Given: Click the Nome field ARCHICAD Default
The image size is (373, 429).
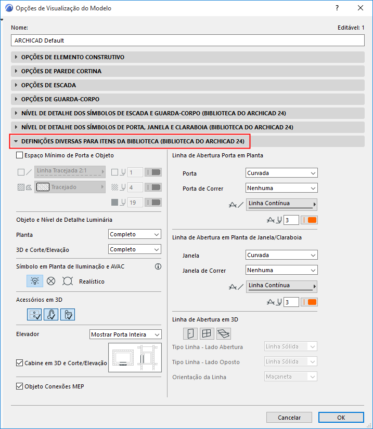Looking at the screenshot, I should (188, 40).
